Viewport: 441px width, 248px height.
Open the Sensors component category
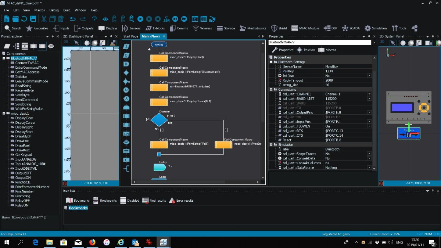(x=131, y=28)
